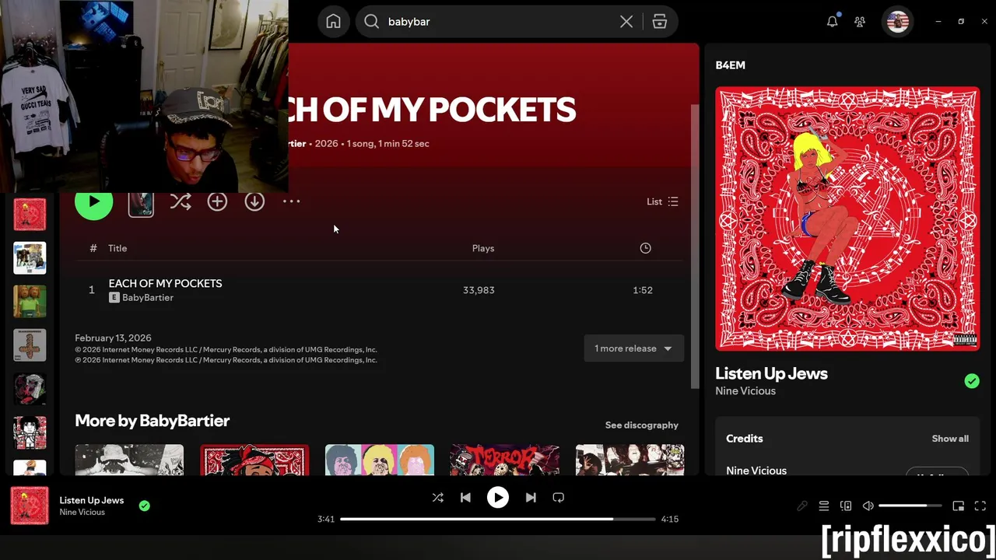
Task: Download the album
Action: click(254, 201)
